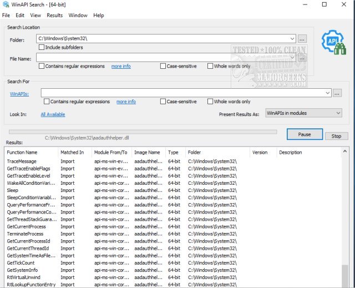Screen dimensions: 355x288
Task: Sort by Matched In column header
Action: click(x=75, y=153)
